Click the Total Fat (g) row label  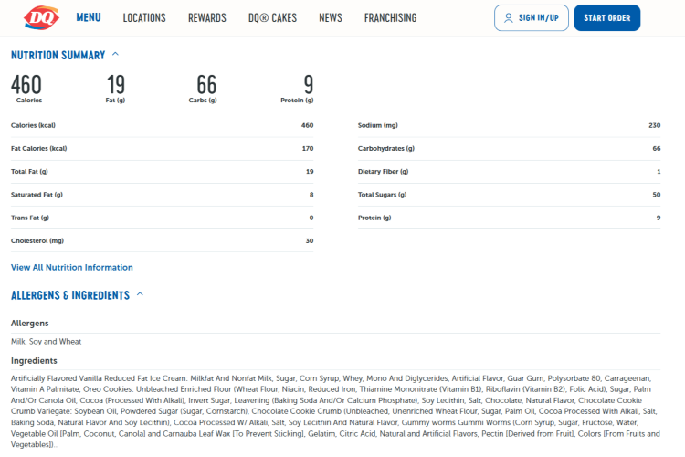(29, 172)
